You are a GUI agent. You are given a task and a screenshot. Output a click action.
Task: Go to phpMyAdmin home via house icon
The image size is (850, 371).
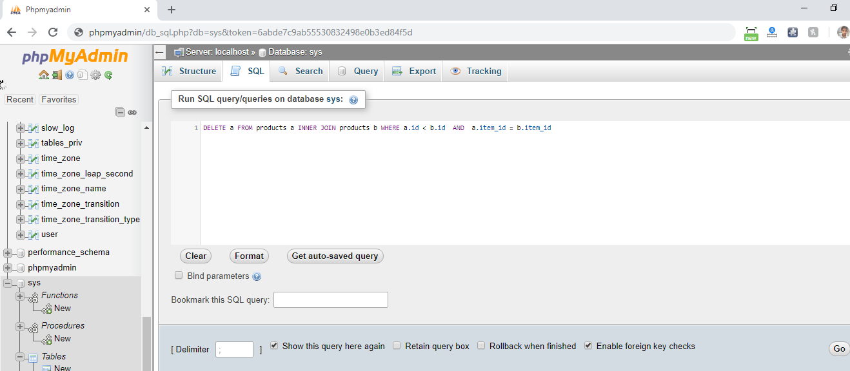43,75
